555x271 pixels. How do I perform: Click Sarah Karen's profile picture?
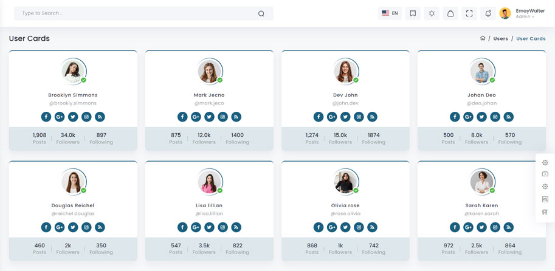[x=481, y=182]
